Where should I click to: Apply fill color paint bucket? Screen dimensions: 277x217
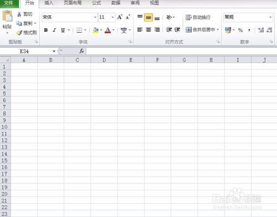point(95,30)
